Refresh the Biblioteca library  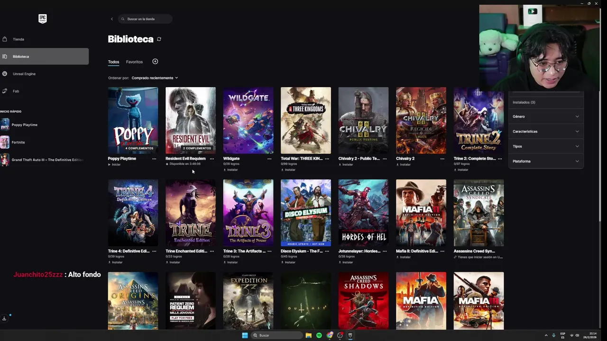[x=159, y=39]
